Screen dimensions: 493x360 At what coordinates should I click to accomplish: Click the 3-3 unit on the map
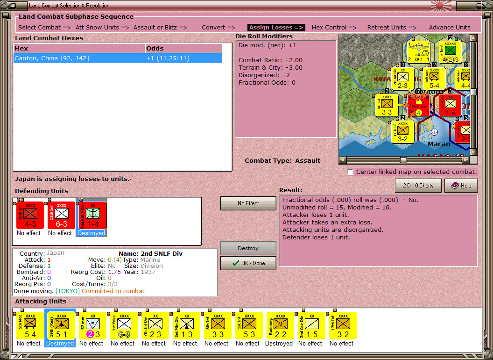point(387,105)
